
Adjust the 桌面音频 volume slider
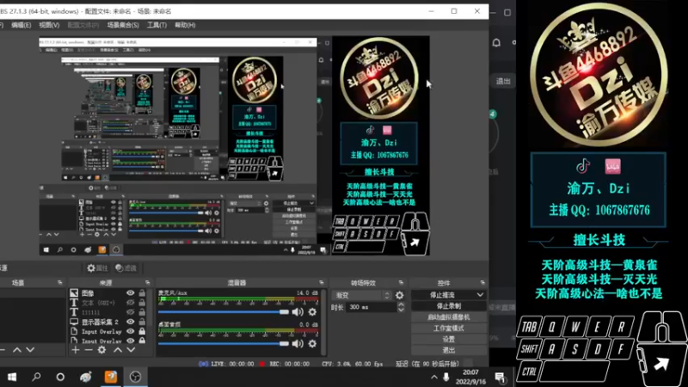224,343
